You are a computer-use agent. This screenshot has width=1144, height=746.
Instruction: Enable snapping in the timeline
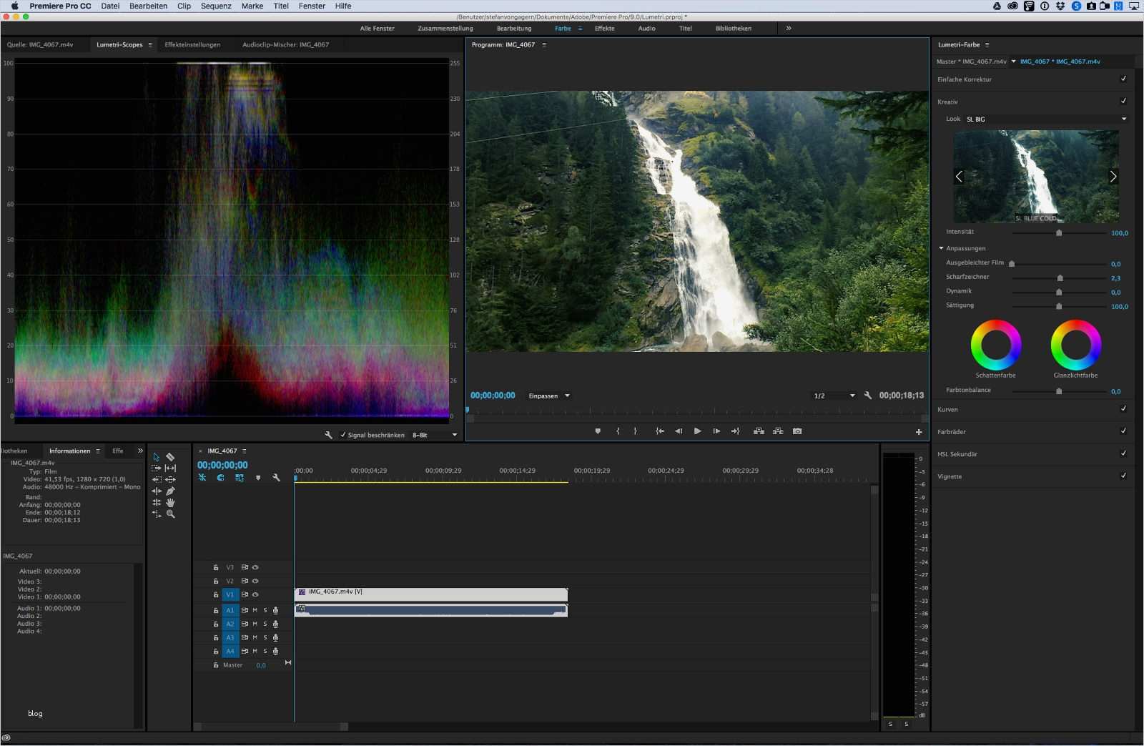tap(203, 478)
